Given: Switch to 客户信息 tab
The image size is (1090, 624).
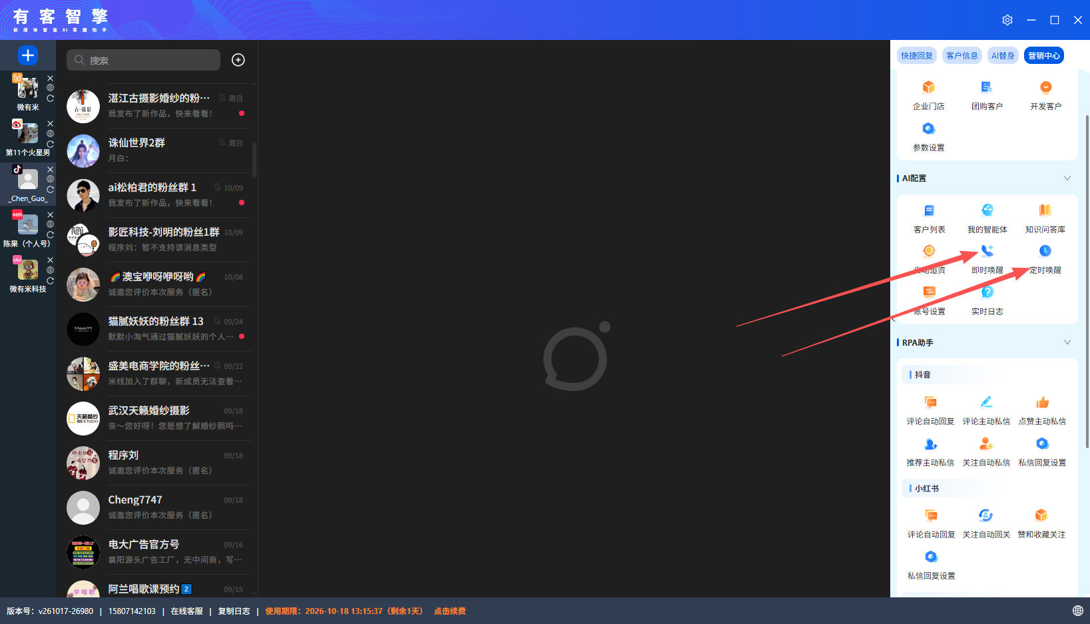Looking at the screenshot, I should 961,56.
